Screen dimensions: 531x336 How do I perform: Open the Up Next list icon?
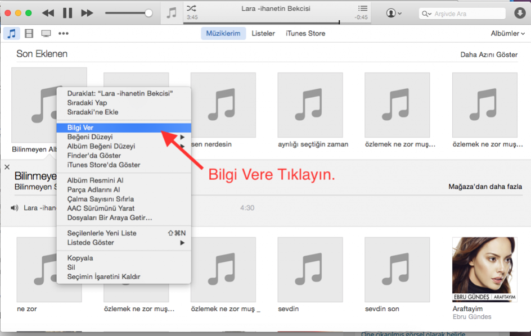tap(363, 8)
